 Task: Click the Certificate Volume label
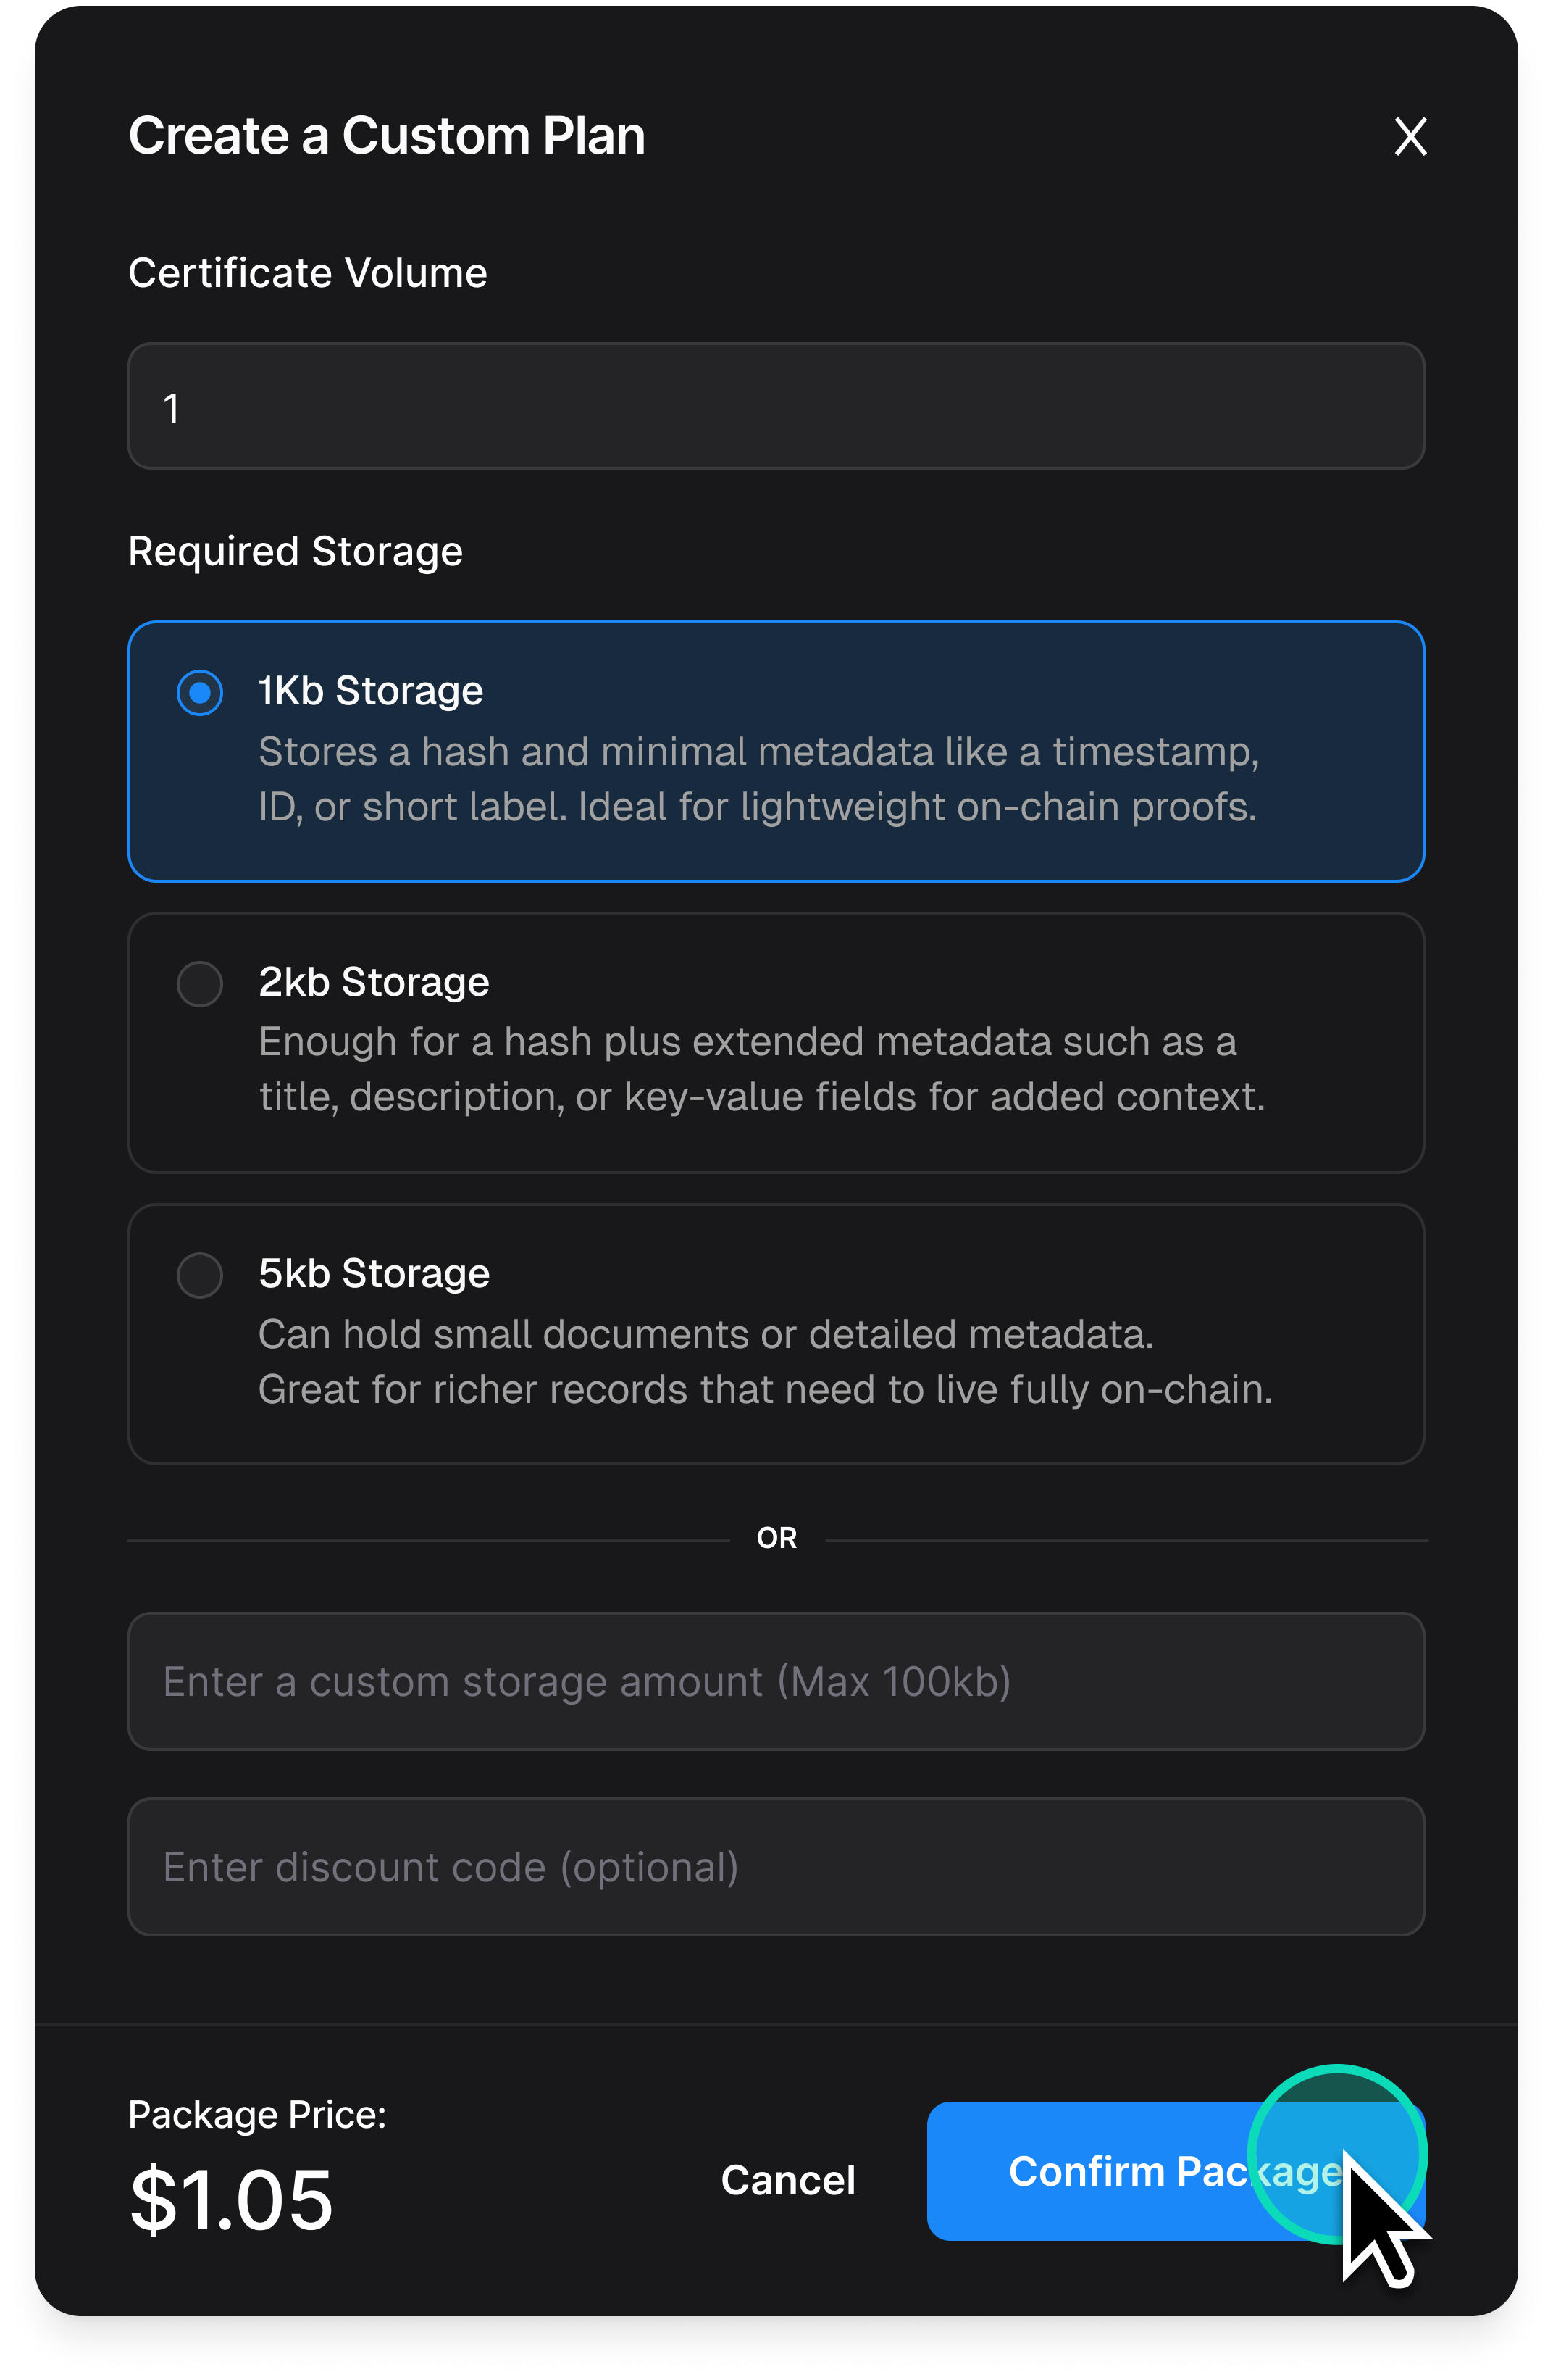coord(308,273)
